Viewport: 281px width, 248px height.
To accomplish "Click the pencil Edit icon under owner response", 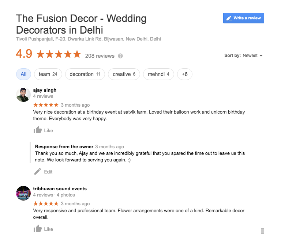I will click(x=38, y=172).
